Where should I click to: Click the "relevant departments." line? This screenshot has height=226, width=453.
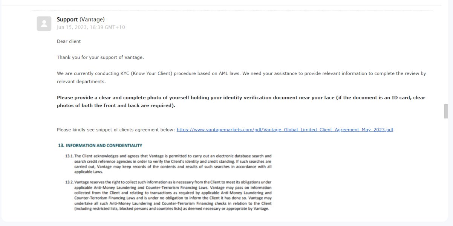(x=81, y=81)
